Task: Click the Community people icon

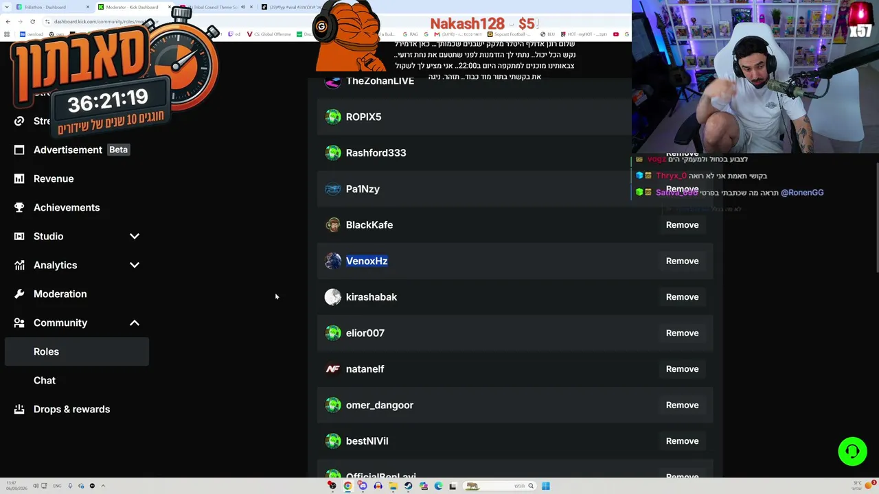Action: (x=19, y=322)
